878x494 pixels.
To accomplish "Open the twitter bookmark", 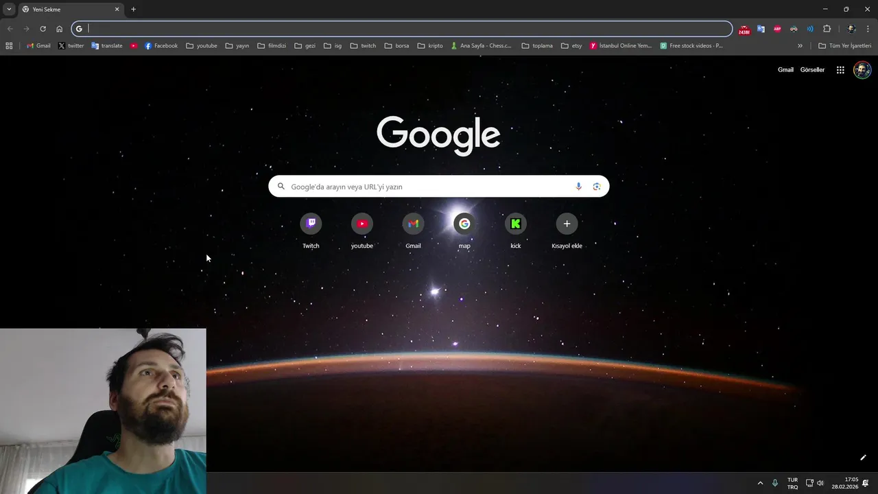I will click(71, 46).
